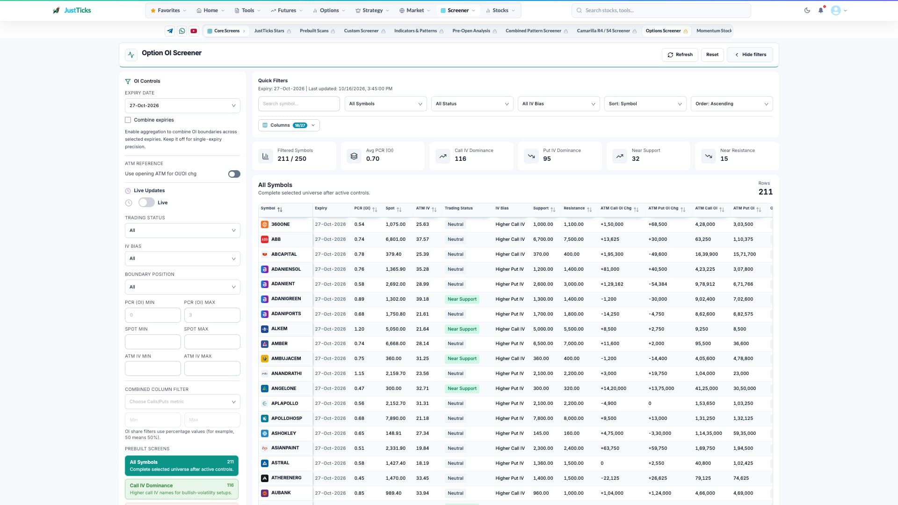898x505 pixels.
Task: Open the Options menu
Action: pyautogui.click(x=329, y=10)
